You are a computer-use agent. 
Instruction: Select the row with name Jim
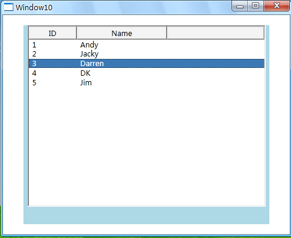[x=147, y=82]
